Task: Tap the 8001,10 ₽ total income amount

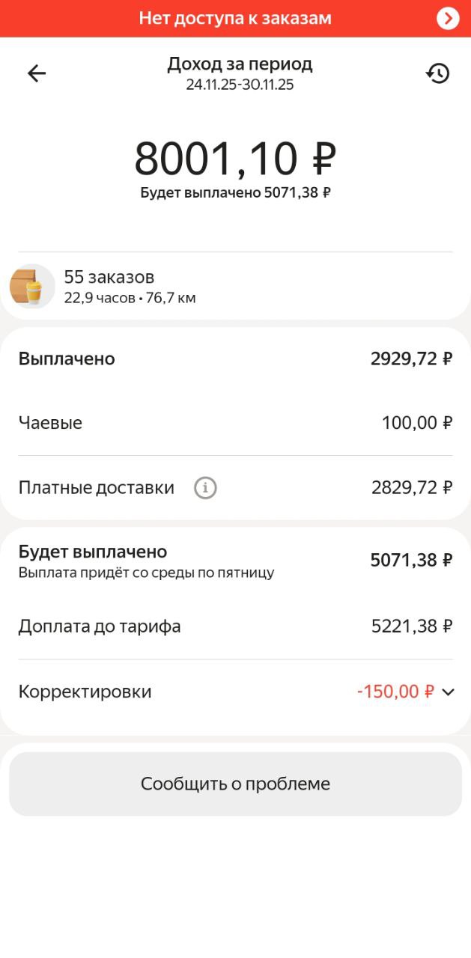Action: [235, 159]
